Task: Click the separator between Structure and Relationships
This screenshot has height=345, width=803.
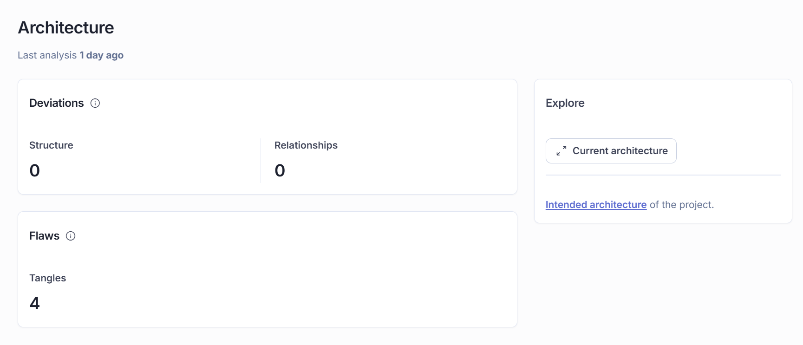Action: [x=261, y=161]
